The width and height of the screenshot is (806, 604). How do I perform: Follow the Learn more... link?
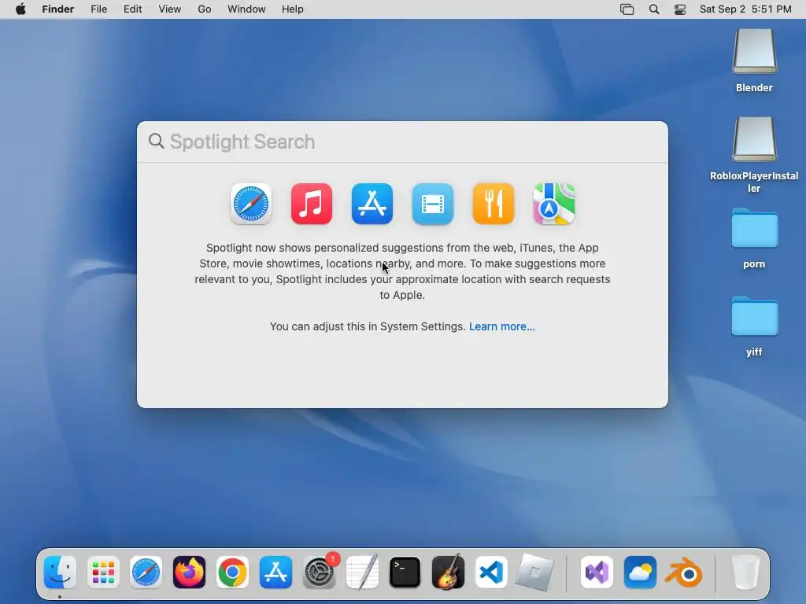coord(501,326)
